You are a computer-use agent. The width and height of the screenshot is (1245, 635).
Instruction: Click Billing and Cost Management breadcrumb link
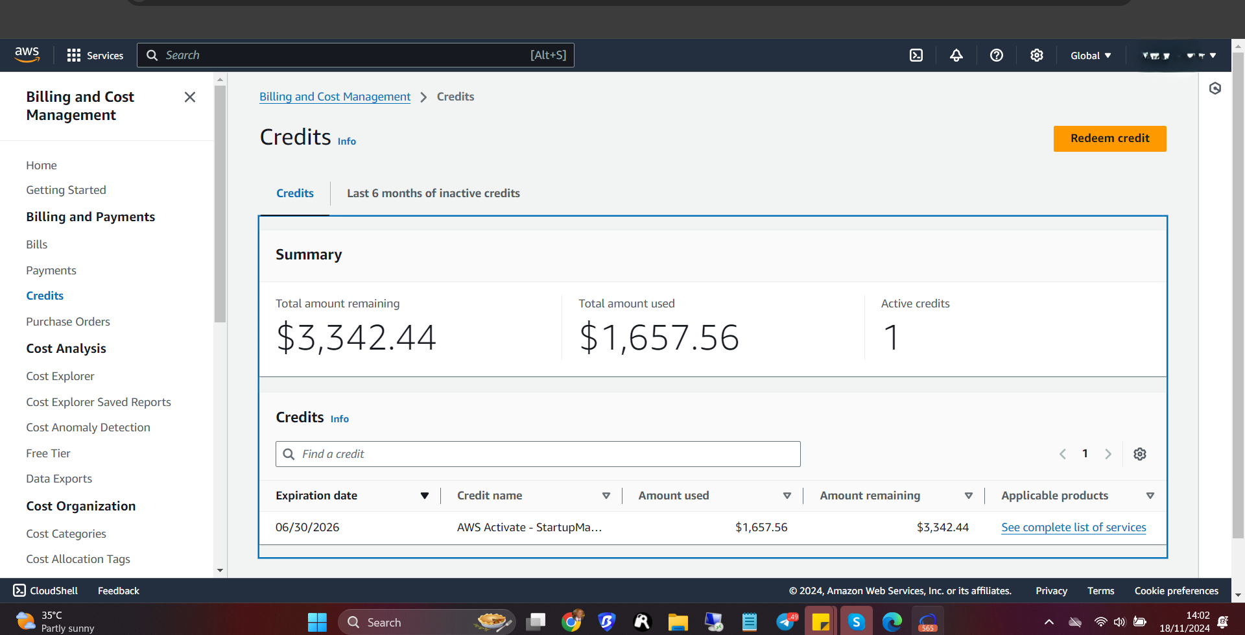[x=335, y=97]
